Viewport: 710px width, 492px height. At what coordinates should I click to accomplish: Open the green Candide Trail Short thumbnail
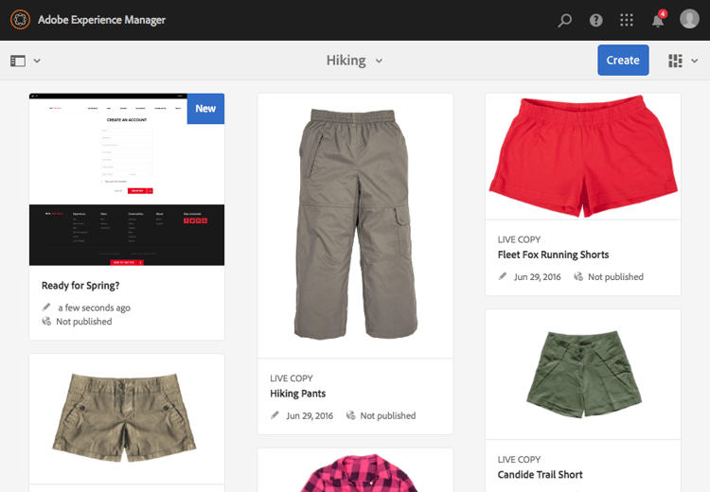(x=583, y=375)
